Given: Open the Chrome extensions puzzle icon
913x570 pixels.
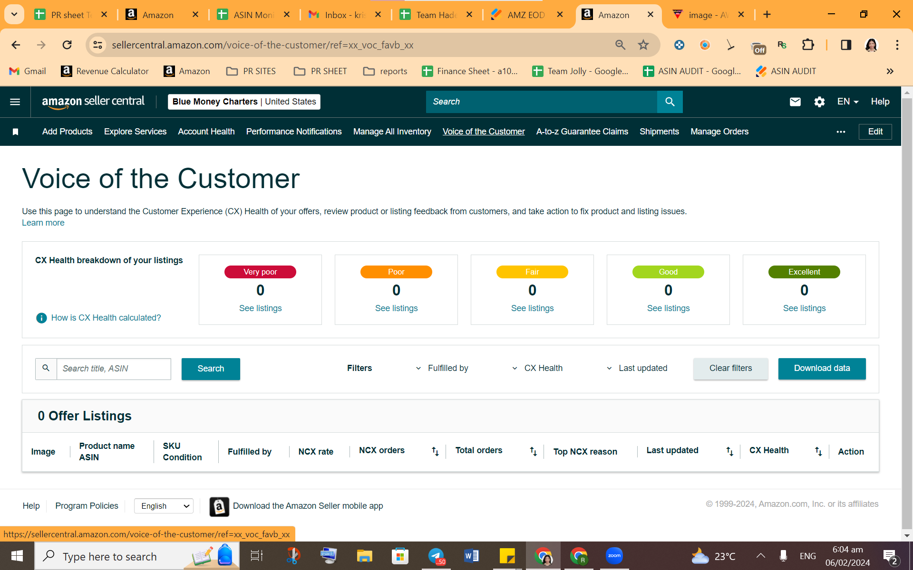Looking at the screenshot, I should [808, 45].
